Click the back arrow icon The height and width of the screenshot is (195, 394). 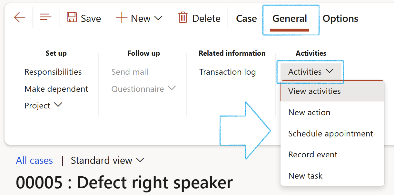tap(20, 17)
